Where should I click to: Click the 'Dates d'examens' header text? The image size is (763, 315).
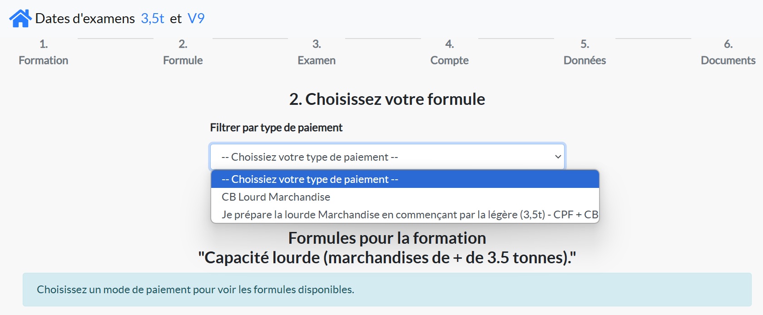coord(85,19)
